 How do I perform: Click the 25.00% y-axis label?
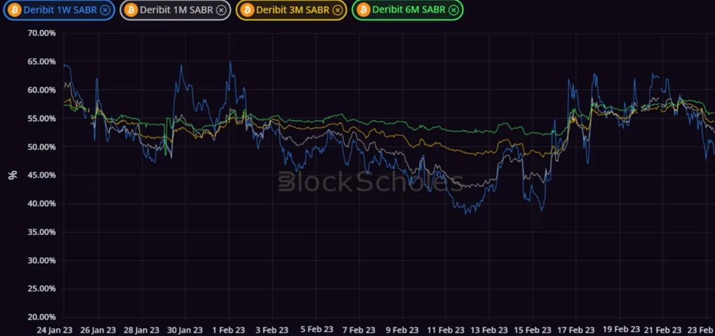(42, 289)
